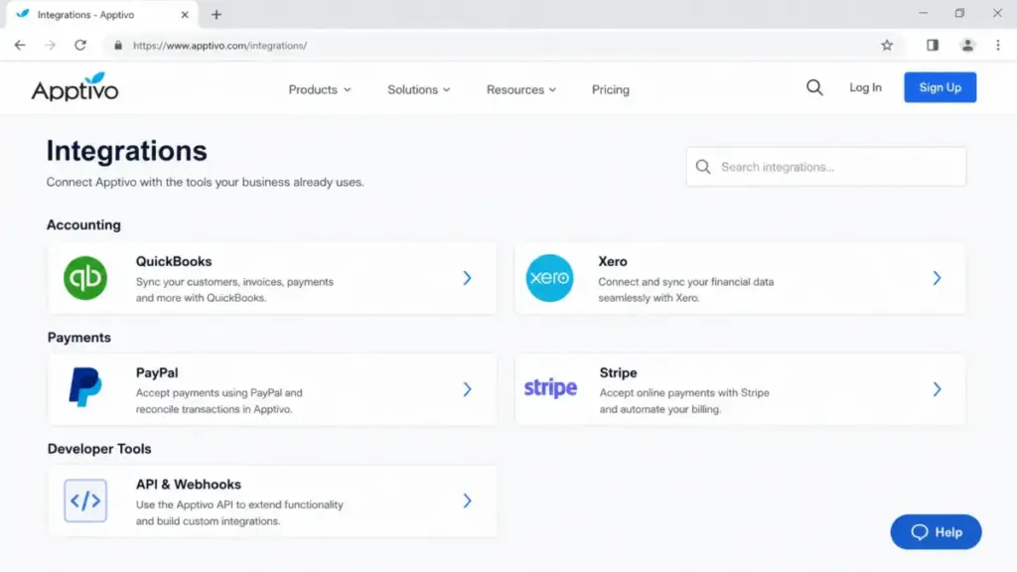The width and height of the screenshot is (1017, 572).
Task: Open the browser side panel icon
Action: tap(932, 46)
